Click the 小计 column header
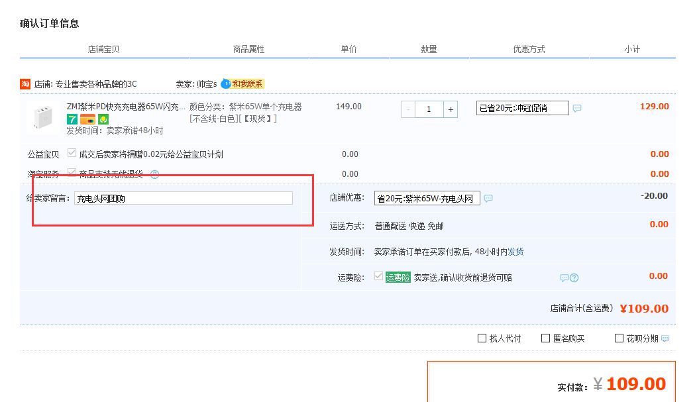Image resolution: width=699 pixels, height=402 pixels. (632, 49)
